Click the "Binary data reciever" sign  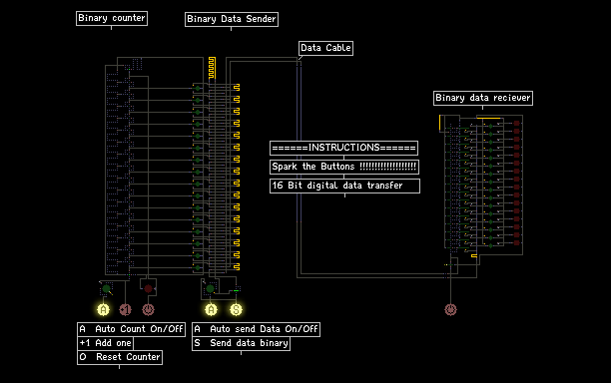[483, 98]
